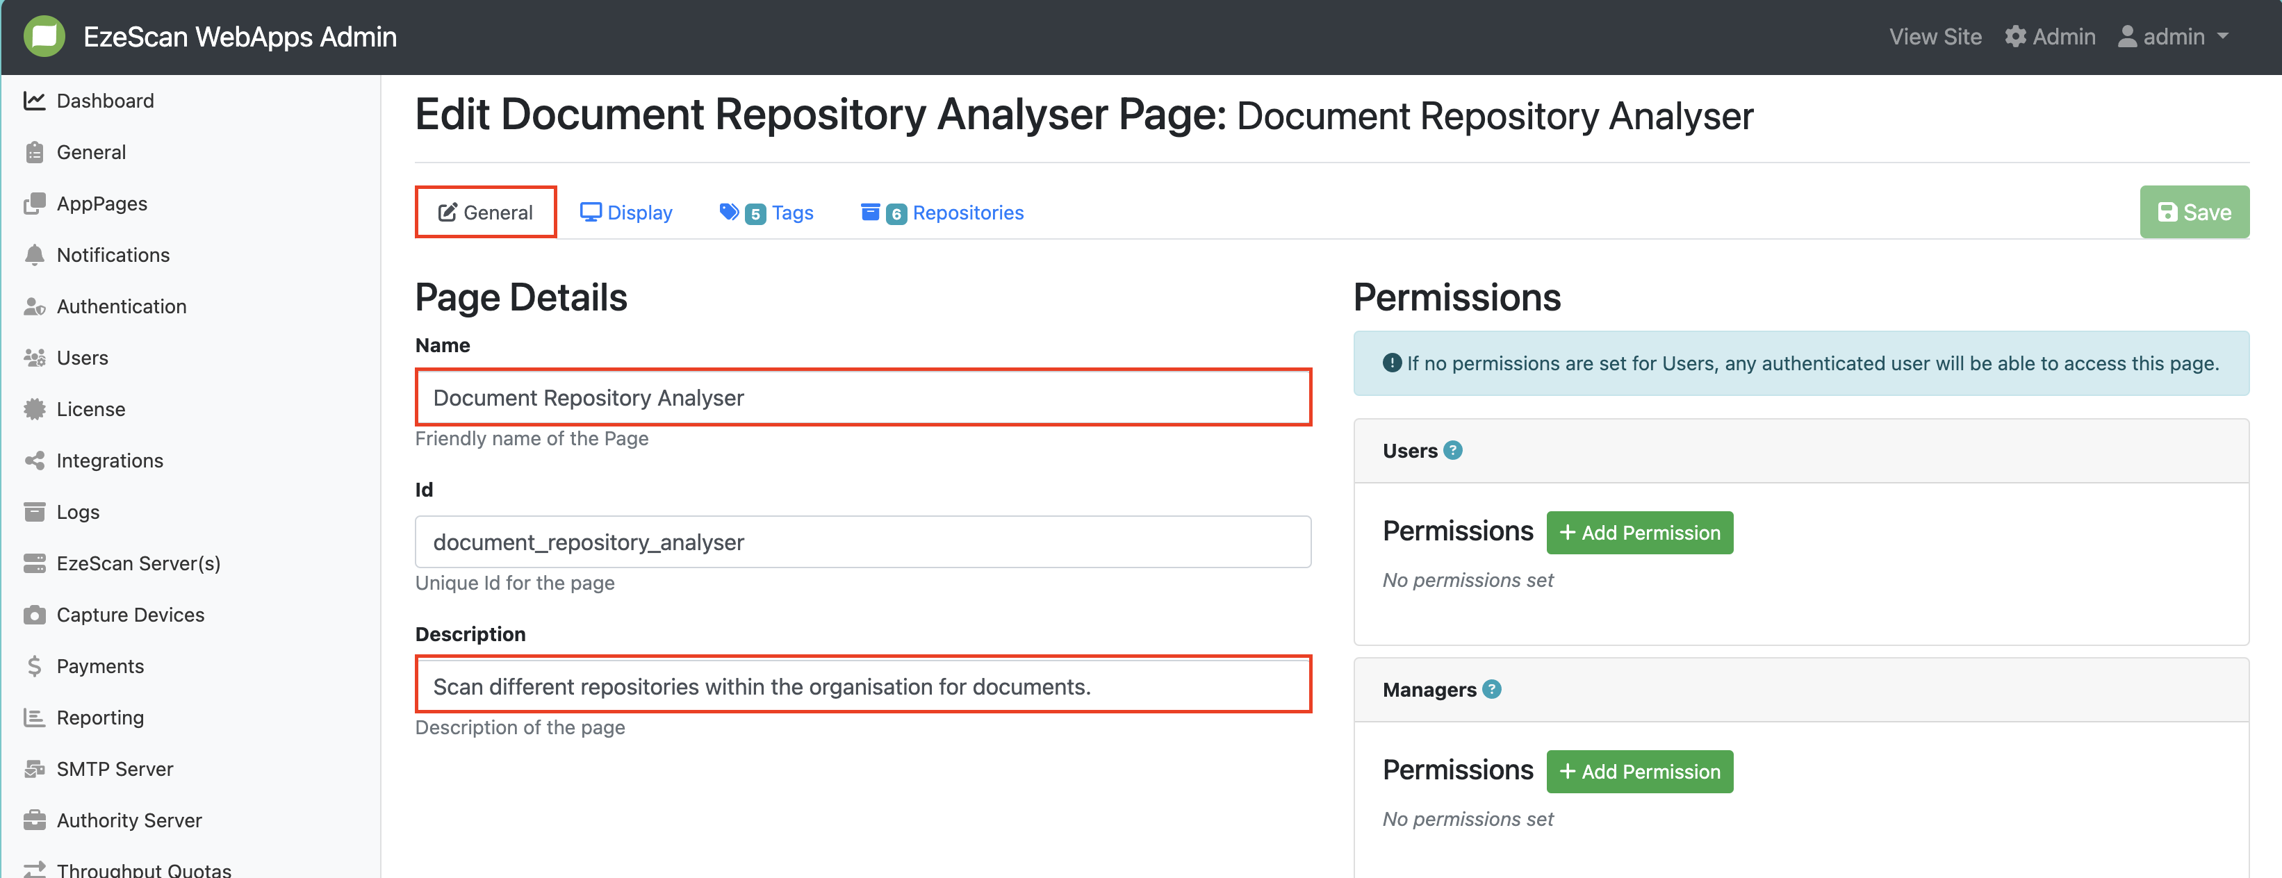This screenshot has height=878, width=2282.
Task: Click the Notifications bell icon
Action: (35, 255)
